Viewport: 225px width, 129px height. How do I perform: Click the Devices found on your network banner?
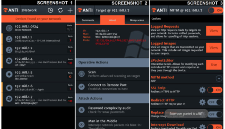click(x=38, y=19)
